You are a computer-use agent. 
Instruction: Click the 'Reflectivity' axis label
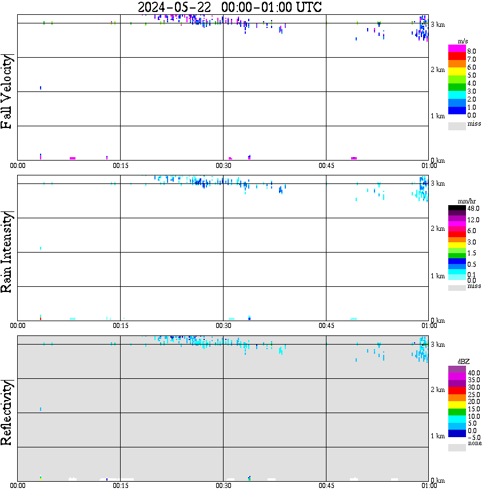point(7,413)
